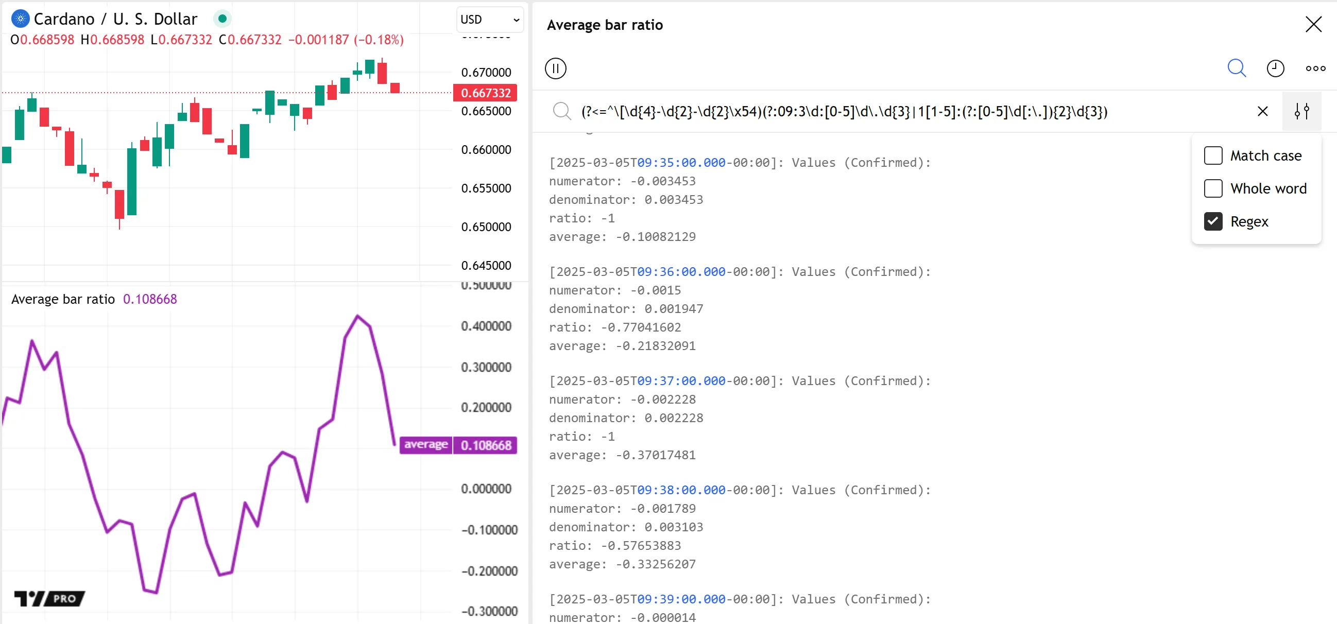This screenshot has width=1337, height=624.
Task: Click the 09:38:00.000 log timestamp
Action: 681,490
